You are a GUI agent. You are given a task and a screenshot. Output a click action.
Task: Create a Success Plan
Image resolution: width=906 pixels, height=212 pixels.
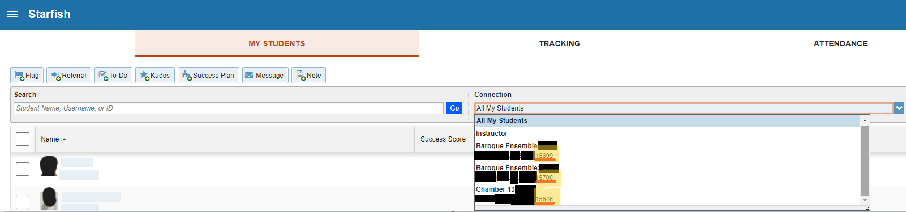(x=208, y=76)
